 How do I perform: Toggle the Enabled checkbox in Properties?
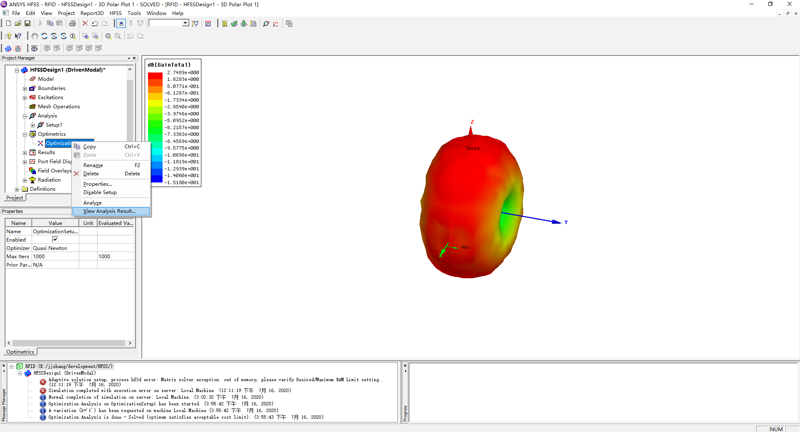[x=55, y=240]
